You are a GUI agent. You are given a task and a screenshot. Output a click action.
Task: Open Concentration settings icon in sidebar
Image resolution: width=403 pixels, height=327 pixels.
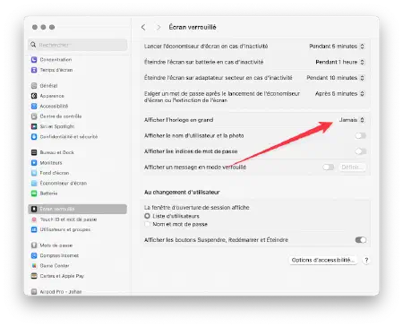34,60
